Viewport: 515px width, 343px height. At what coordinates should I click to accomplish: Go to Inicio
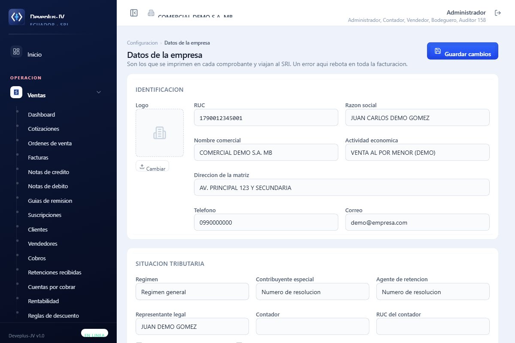[35, 54]
